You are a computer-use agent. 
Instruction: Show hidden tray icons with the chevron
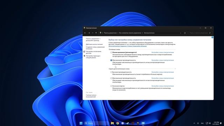194,123
